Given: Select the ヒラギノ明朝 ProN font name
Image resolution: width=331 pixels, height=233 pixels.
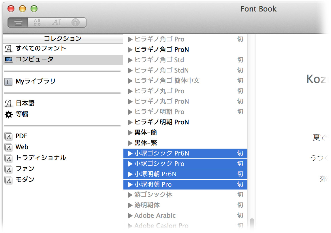Looking at the screenshot, I should 162,122.
